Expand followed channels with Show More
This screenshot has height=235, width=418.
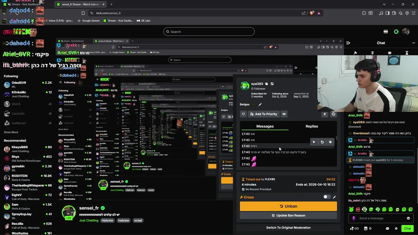(11, 132)
